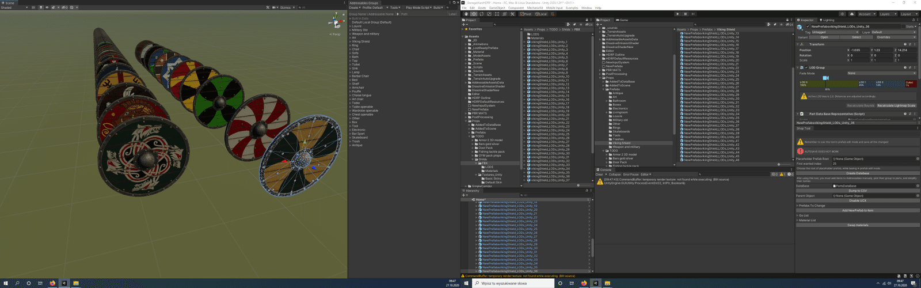Open the Account dropdown
Viewport: 921px width, 288px height.
[x=867, y=14]
